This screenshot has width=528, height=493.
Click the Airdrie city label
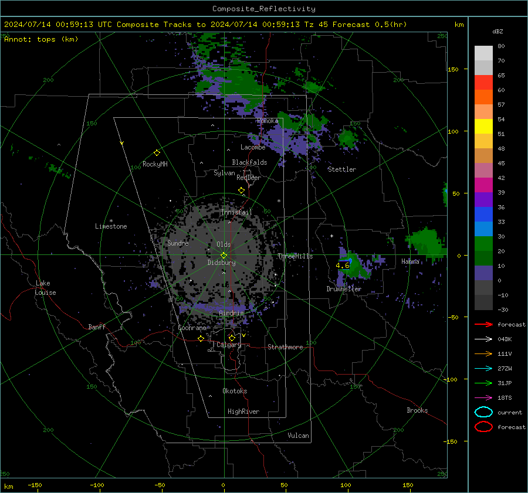231,313
